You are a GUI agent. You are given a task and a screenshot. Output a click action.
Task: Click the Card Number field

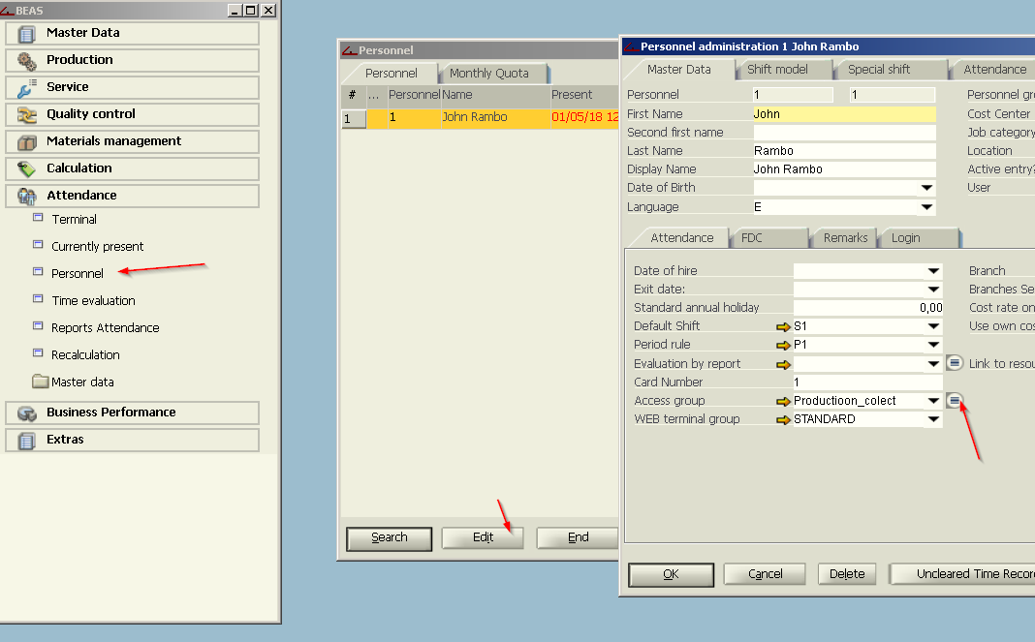click(867, 382)
